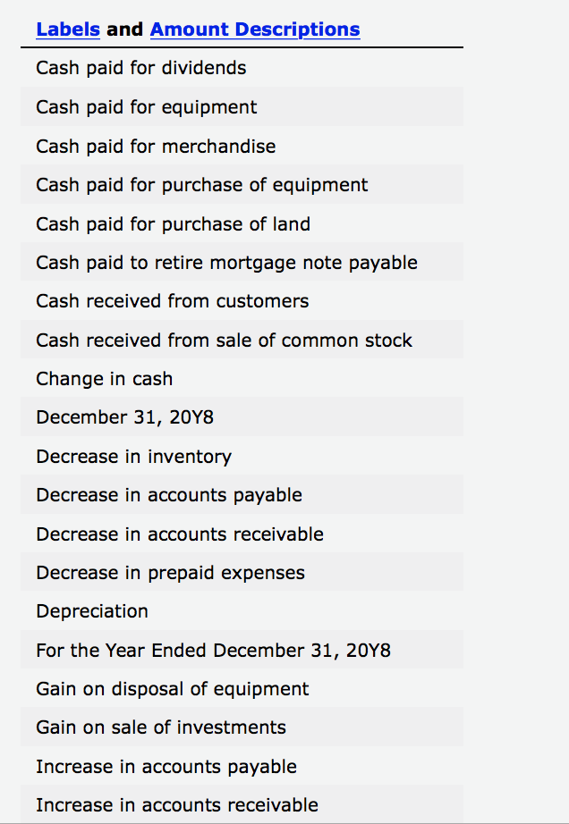Pick "Cash paid for merchandise" item
This screenshot has width=569, height=824.
(x=156, y=146)
